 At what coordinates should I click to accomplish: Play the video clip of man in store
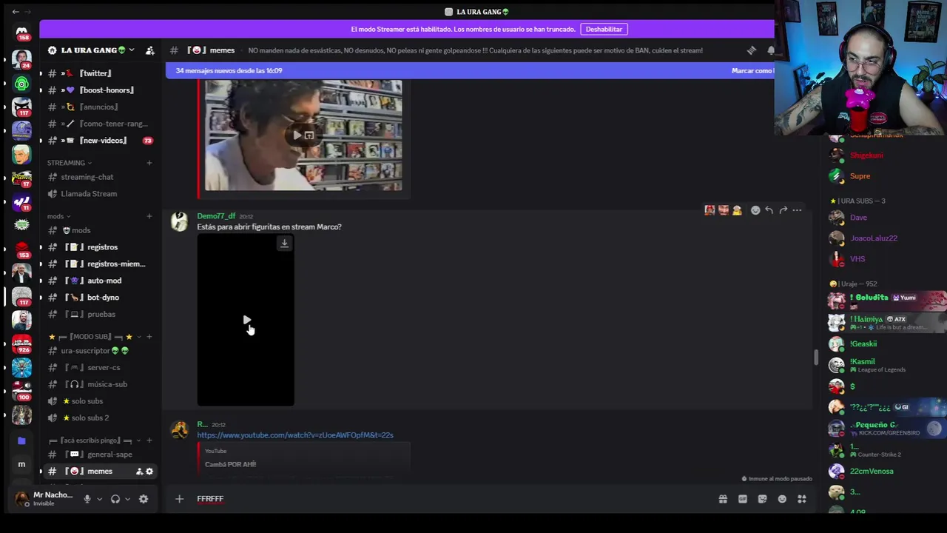tap(297, 135)
